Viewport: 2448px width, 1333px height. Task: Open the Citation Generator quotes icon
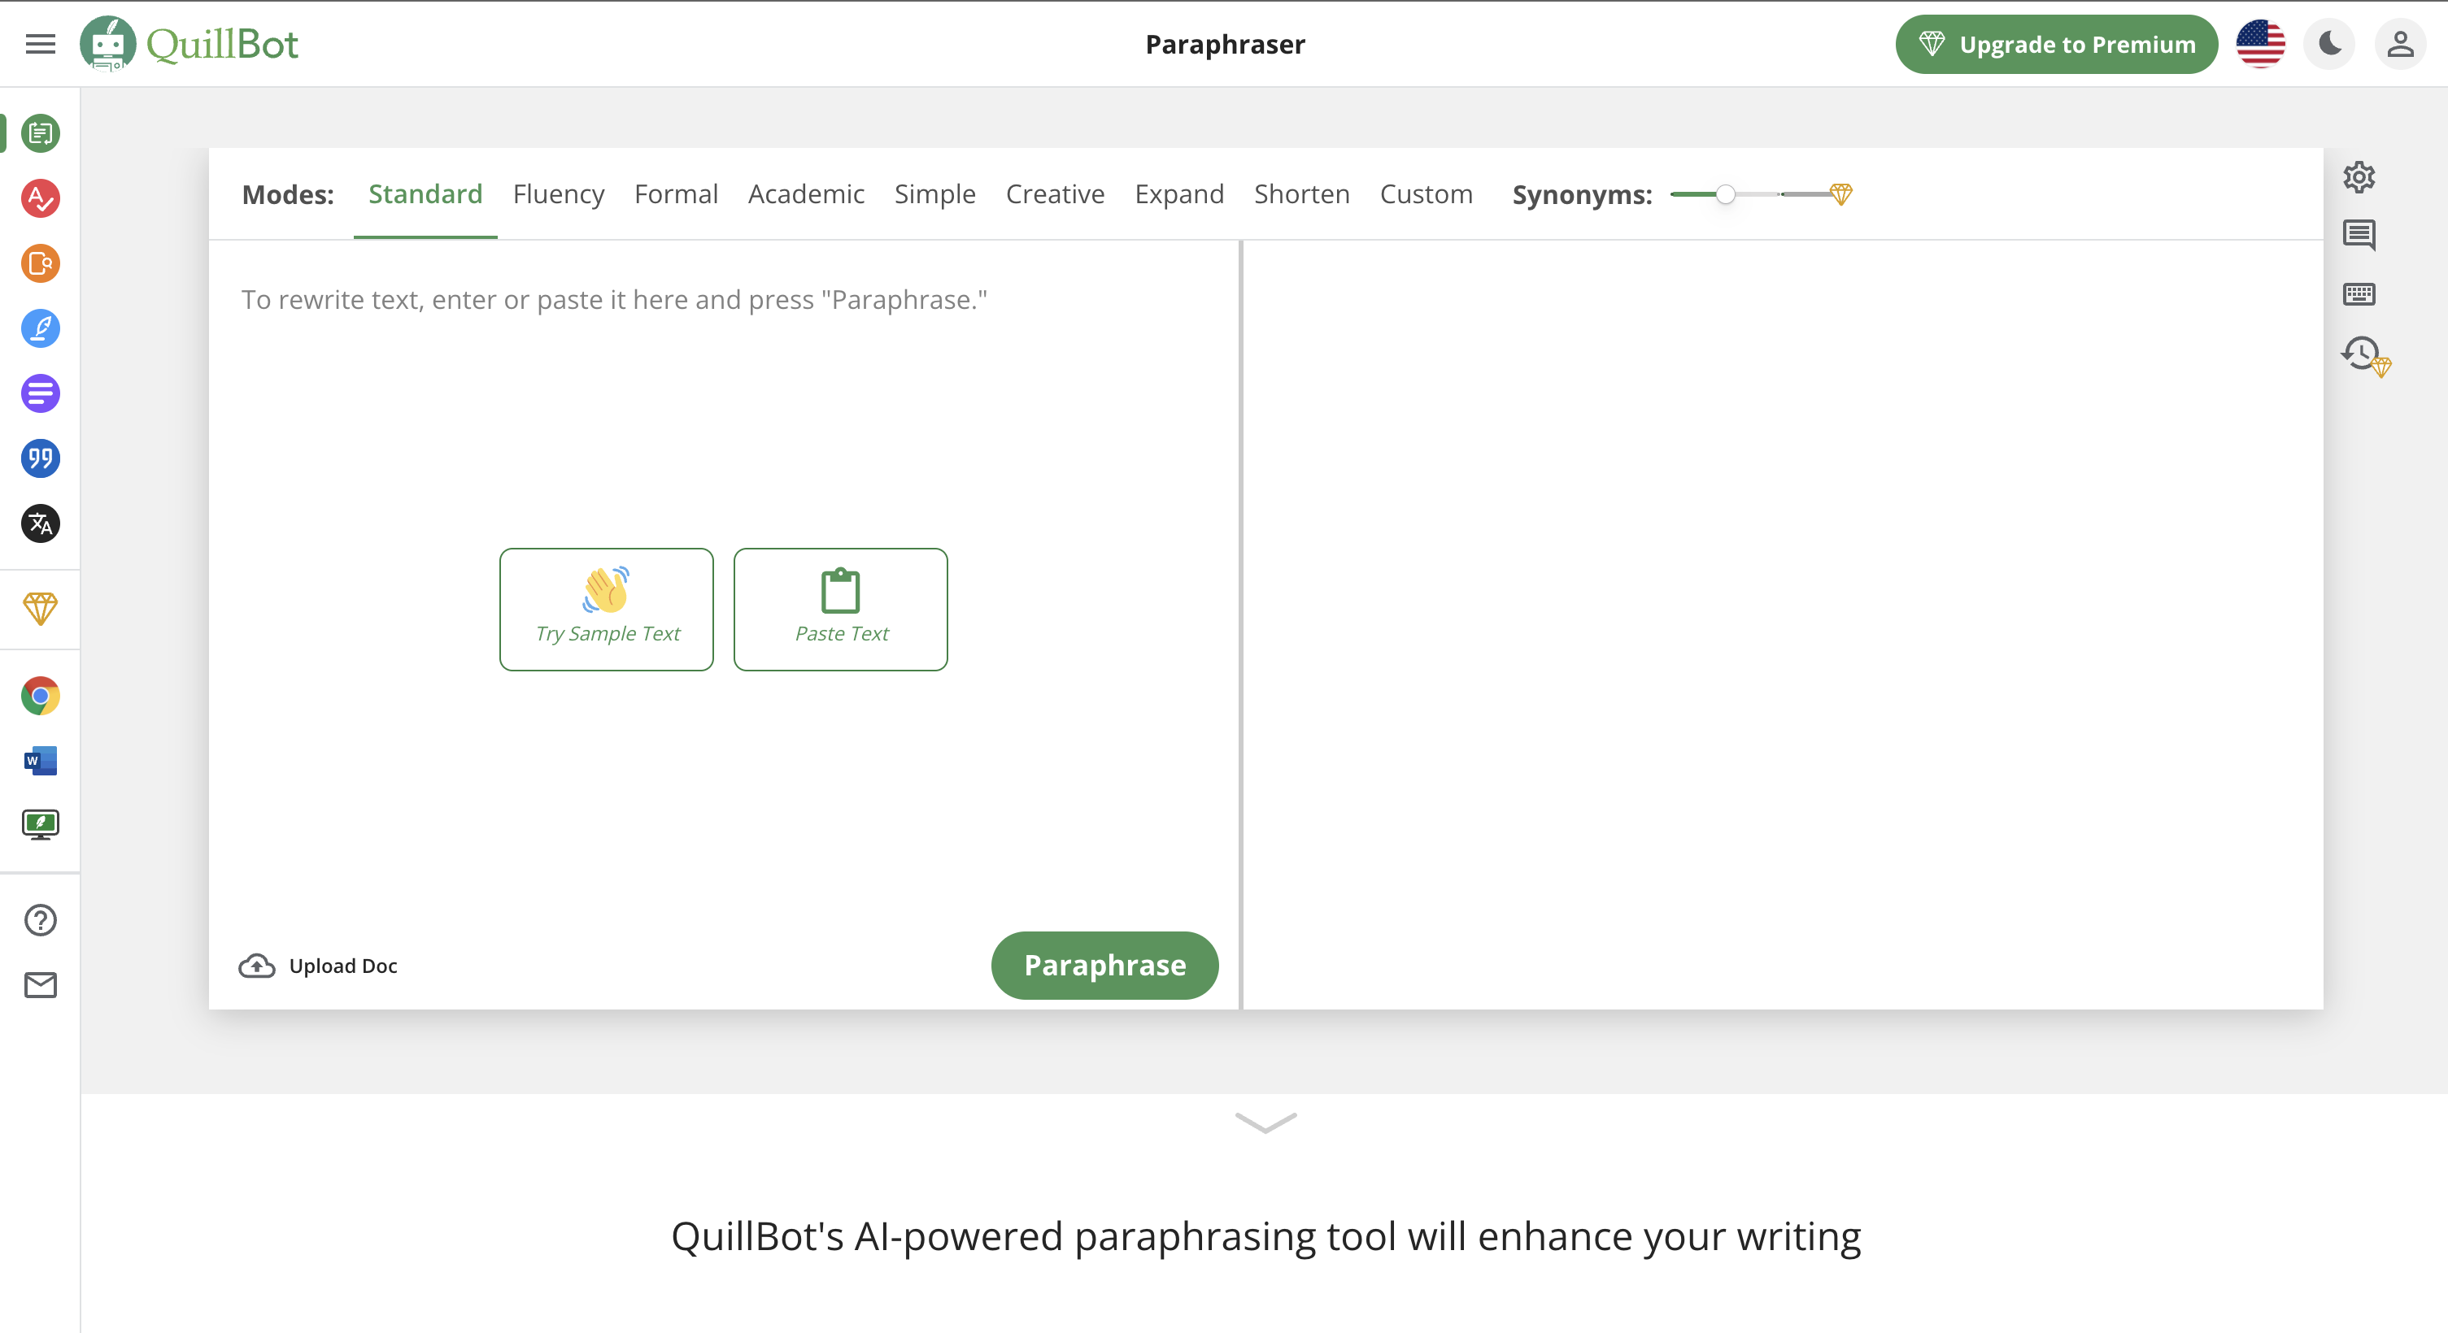[x=40, y=458]
